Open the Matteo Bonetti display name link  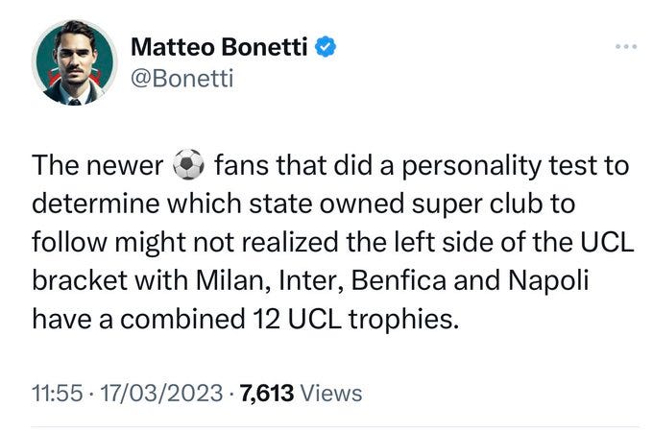(220, 47)
